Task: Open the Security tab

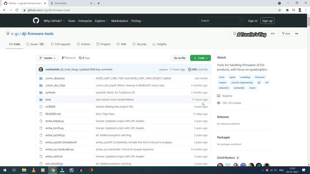Action: click(x=139, y=44)
